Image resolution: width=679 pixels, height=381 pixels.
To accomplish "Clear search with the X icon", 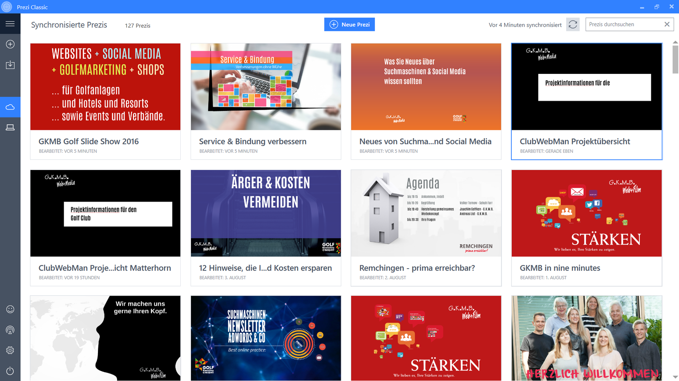I will coord(667,24).
